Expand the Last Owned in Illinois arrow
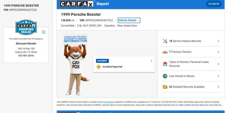Viewport: 236px width, 113px height. (218, 76)
